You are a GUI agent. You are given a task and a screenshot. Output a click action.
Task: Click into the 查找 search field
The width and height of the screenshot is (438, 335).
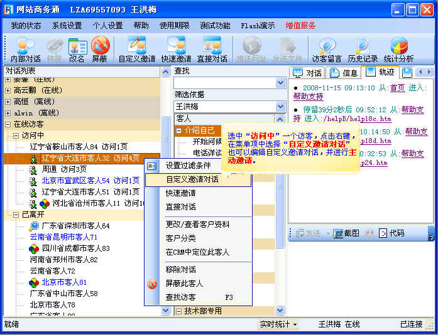pos(224,83)
